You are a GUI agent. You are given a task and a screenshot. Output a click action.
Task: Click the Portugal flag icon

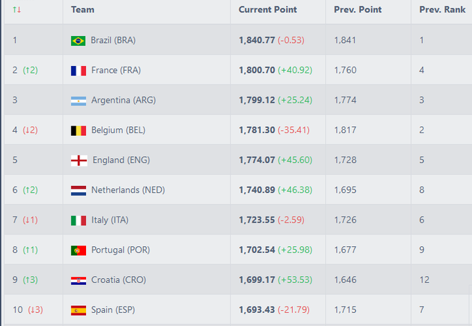tap(78, 250)
